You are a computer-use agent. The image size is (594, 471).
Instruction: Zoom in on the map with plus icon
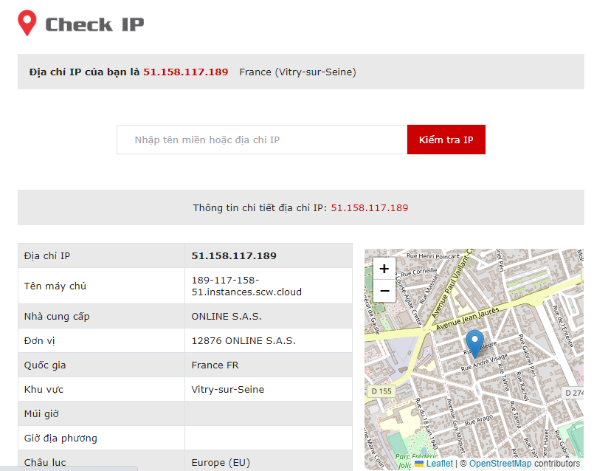pyautogui.click(x=384, y=269)
